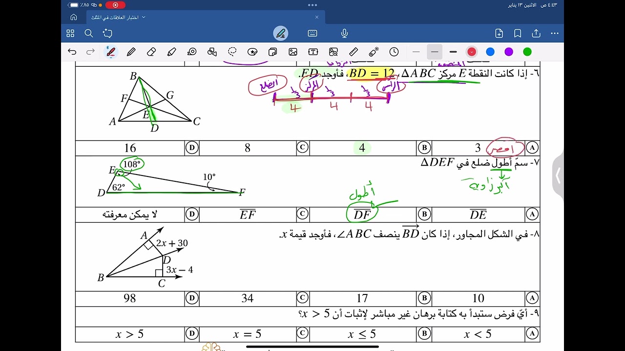Expand the document tab dropdown chevron

[x=144, y=17]
